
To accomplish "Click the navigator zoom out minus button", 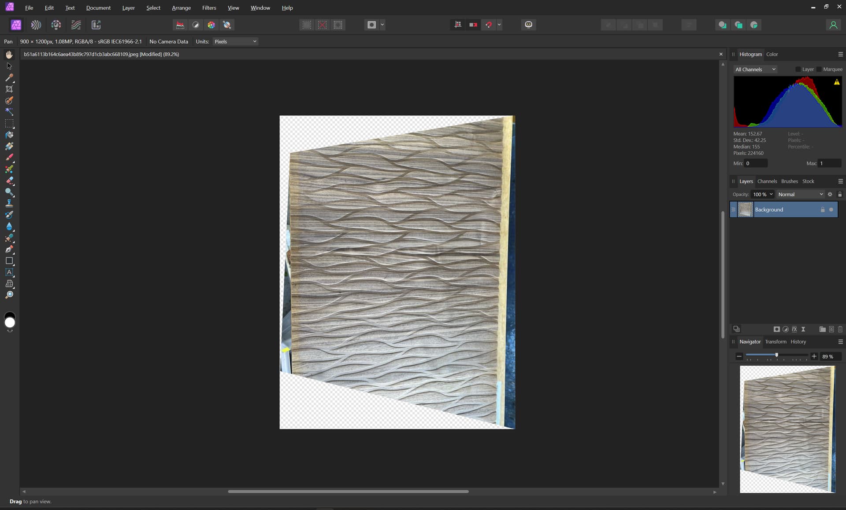I will 739,356.
